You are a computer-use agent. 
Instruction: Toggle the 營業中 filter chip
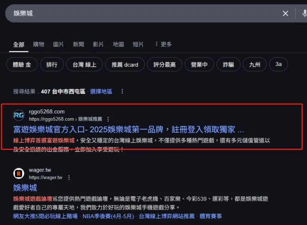[199, 64]
